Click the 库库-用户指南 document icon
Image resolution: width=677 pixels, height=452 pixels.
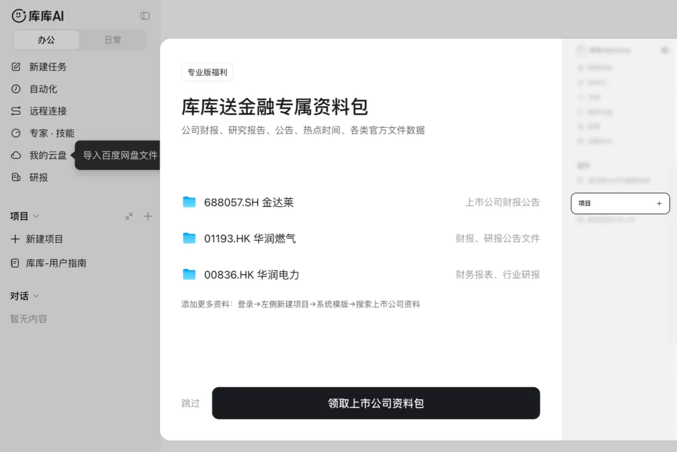[x=15, y=263]
